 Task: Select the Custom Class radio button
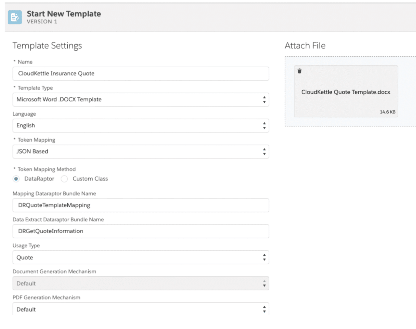64,179
